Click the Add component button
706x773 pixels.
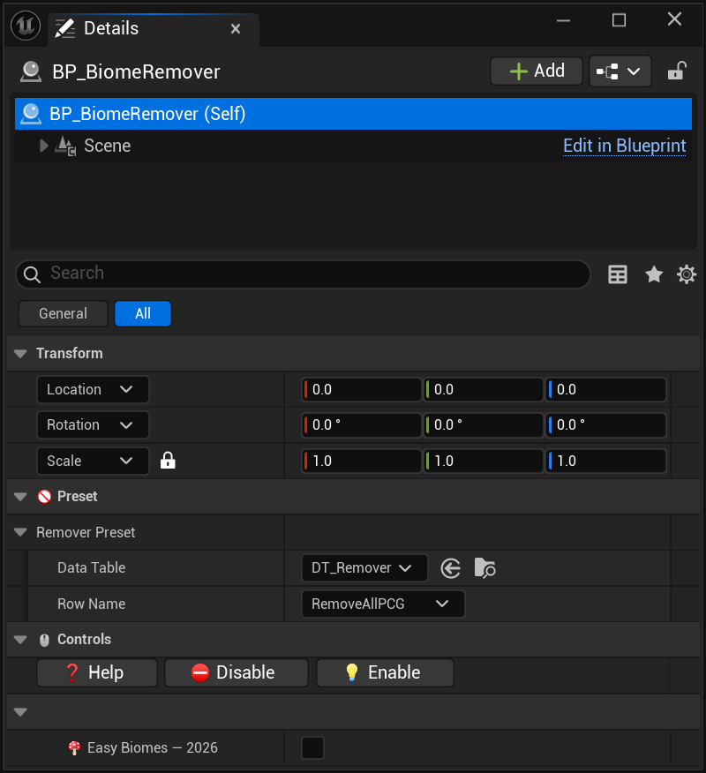coord(537,71)
